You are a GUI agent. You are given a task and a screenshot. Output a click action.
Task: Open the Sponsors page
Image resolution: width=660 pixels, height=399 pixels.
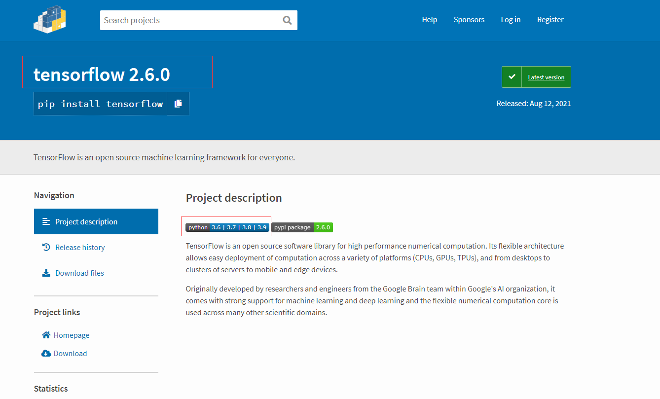pyautogui.click(x=469, y=20)
